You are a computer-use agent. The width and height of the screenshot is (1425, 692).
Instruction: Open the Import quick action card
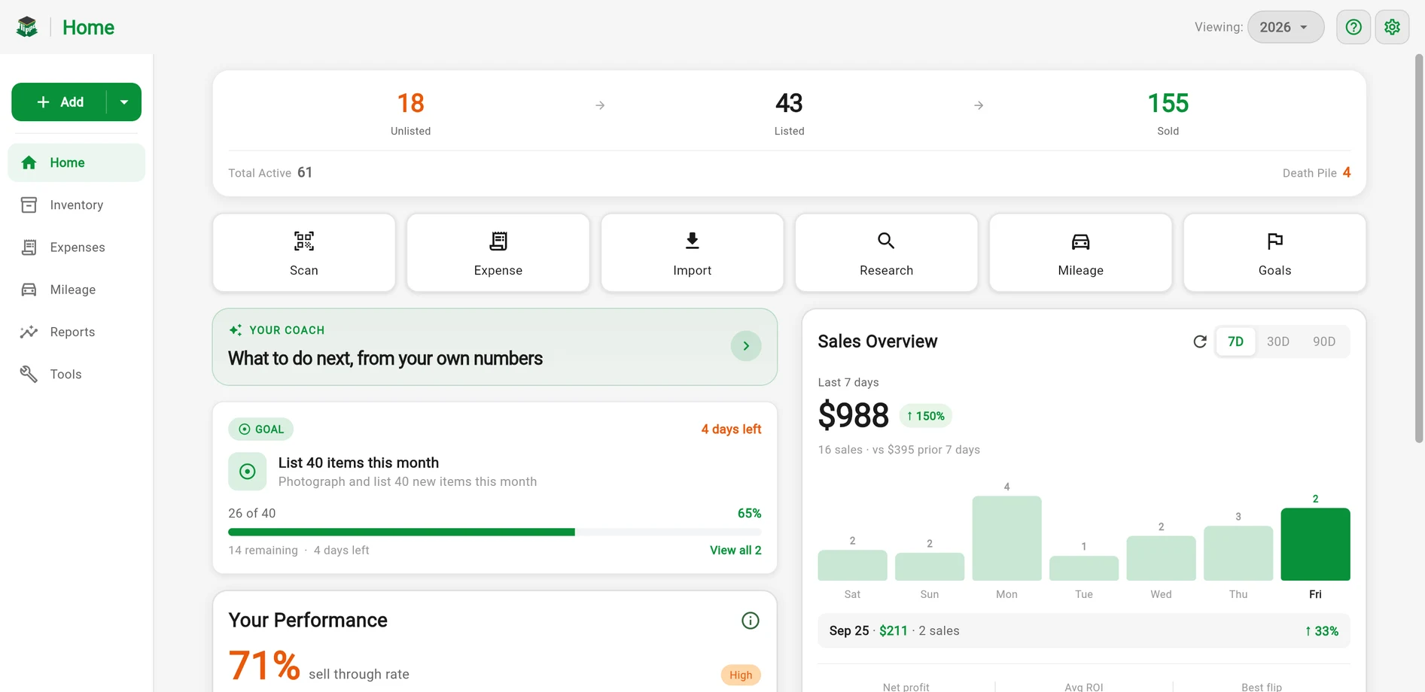(x=693, y=253)
